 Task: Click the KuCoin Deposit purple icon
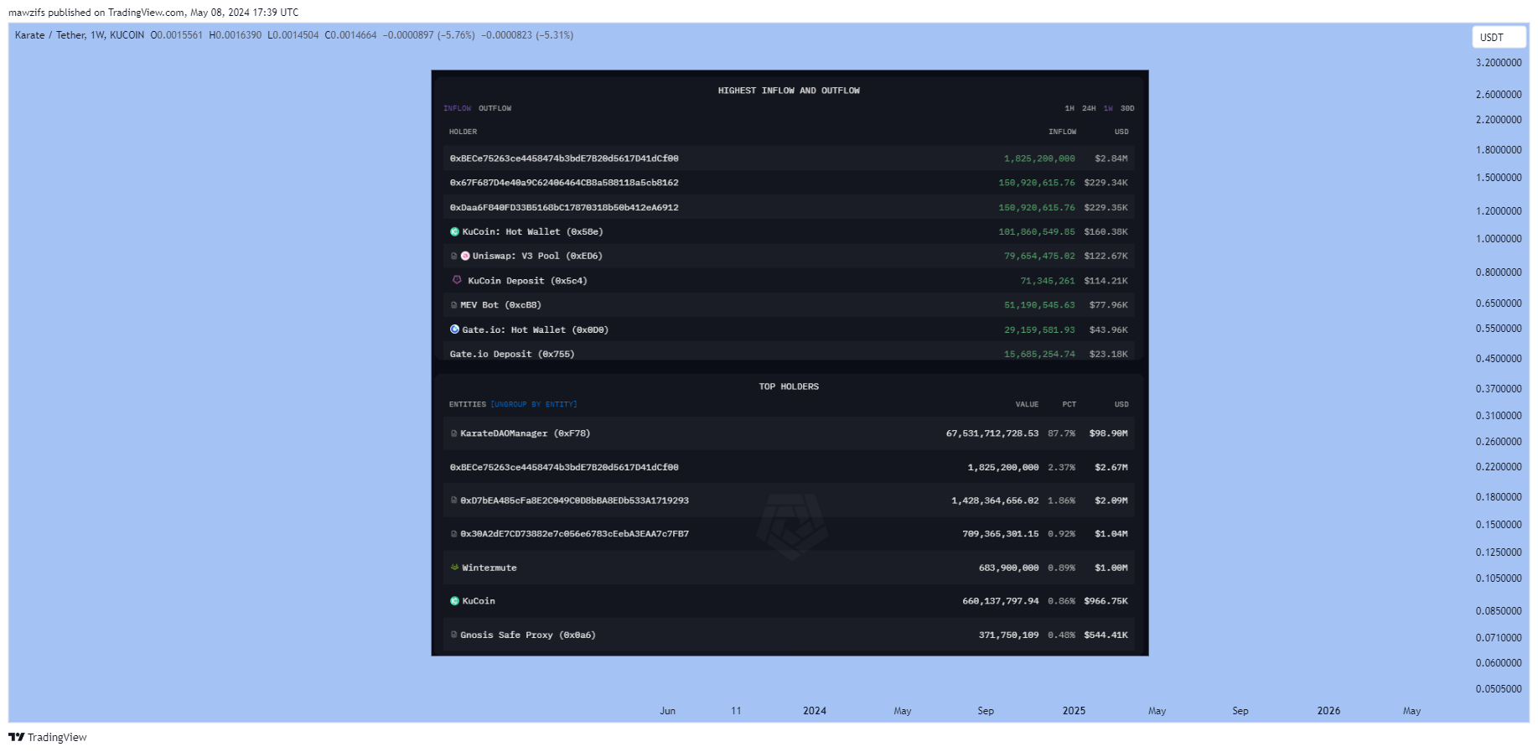coord(457,280)
